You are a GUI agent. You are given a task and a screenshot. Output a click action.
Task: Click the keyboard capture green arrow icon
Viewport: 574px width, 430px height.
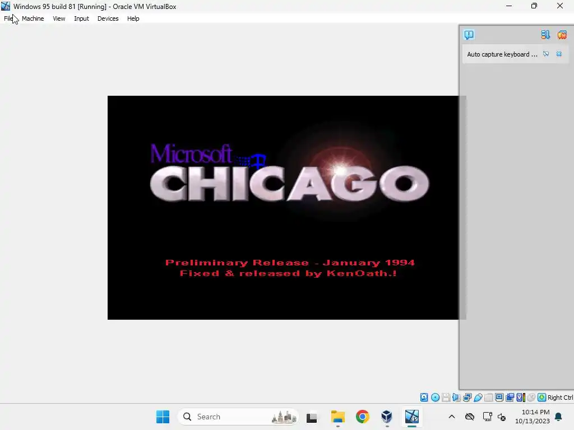coord(542,398)
